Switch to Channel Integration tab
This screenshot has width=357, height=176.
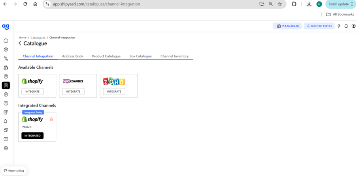coord(38,56)
